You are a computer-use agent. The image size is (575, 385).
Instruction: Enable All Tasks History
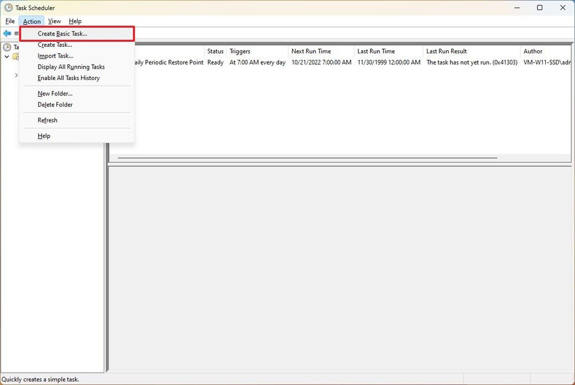point(68,78)
